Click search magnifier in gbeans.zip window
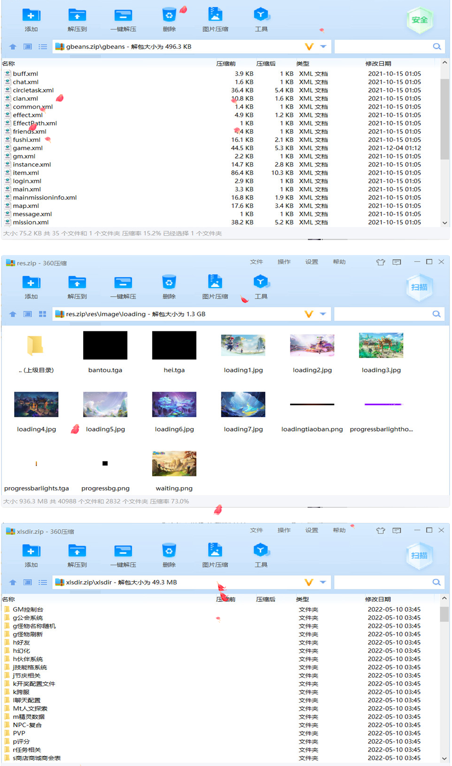This screenshot has height=766, width=452. (x=437, y=46)
